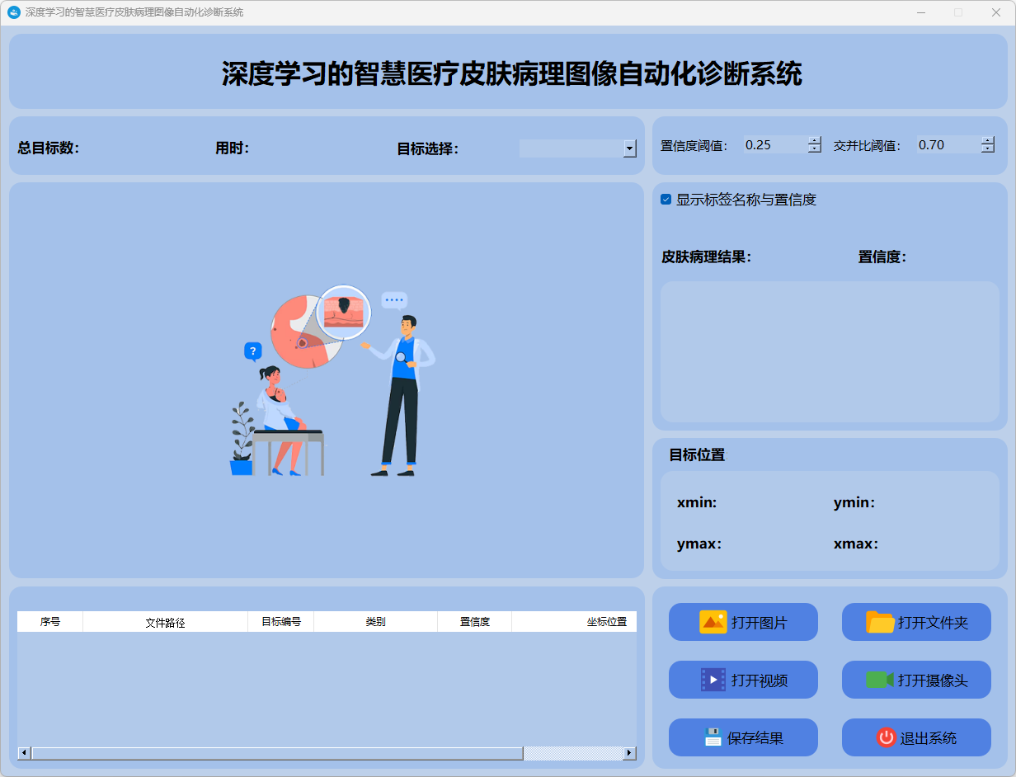Open the 目标选择 dropdown list

(x=630, y=148)
